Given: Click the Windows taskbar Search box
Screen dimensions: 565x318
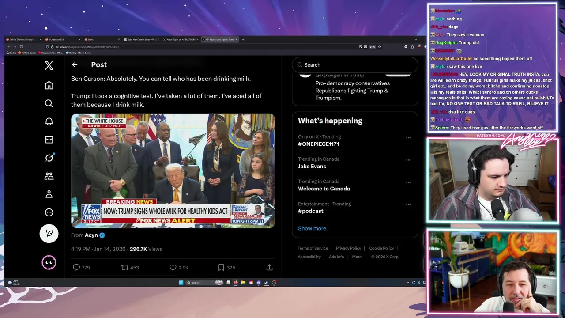Looking at the screenshot, I should click(x=204, y=283).
